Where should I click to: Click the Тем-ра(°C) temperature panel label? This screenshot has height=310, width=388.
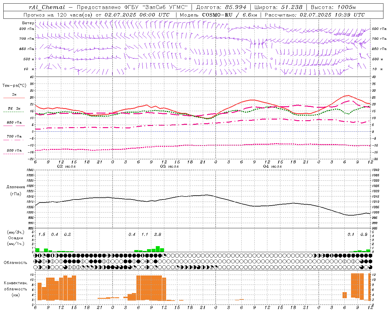coord(14,86)
